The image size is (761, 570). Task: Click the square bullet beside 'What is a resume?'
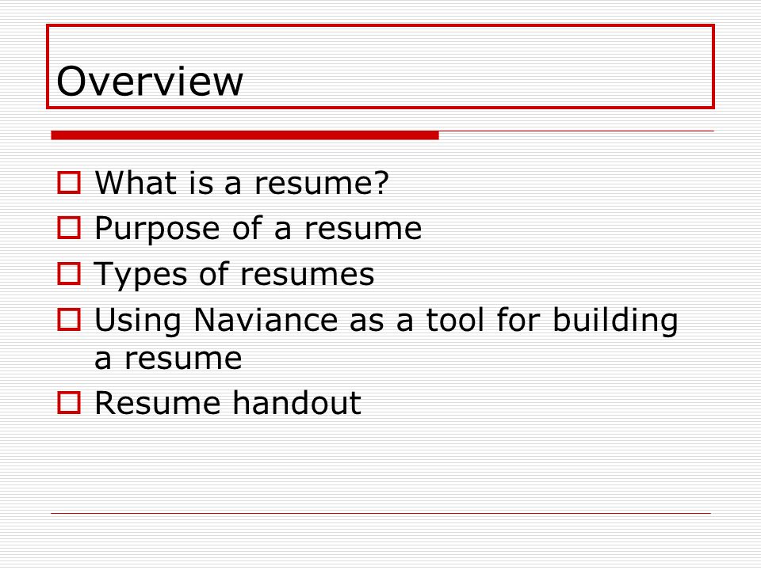tap(69, 183)
